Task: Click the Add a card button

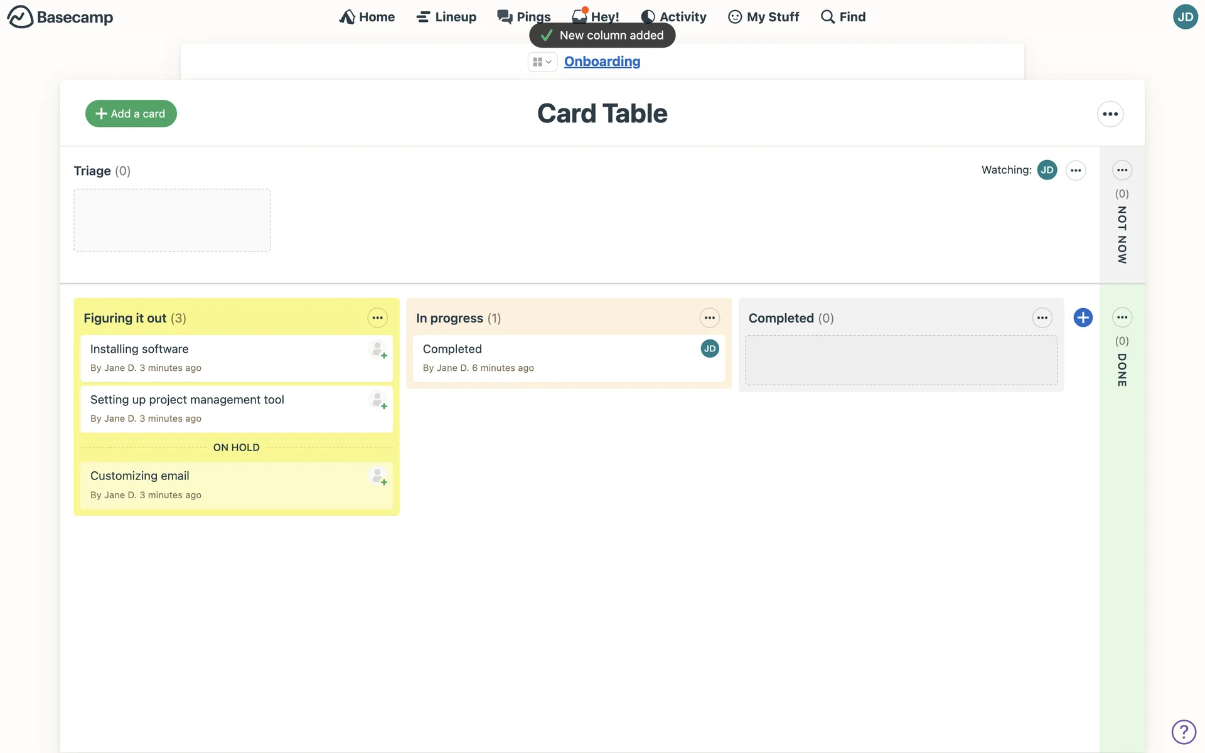Action: click(131, 114)
